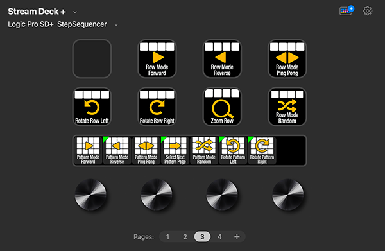Switch to page 2
The height and width of the screenshot is (251, 385).
tap(185, 237)
